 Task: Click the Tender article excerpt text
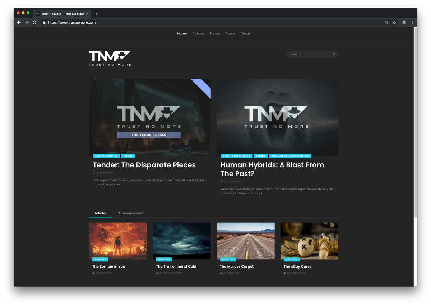[148, 182]
